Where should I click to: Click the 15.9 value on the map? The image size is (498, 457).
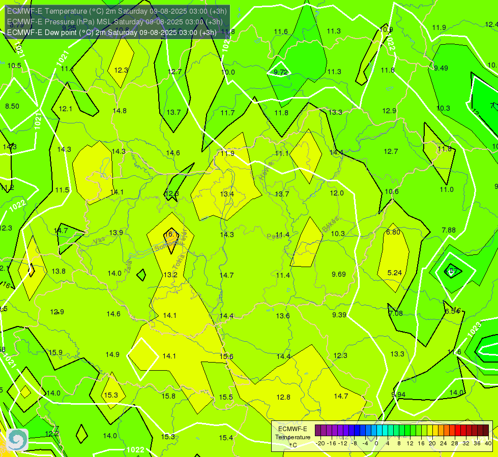click(x=55, y=352)
